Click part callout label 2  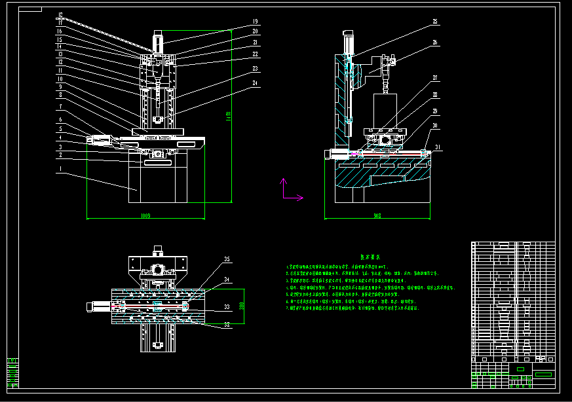60,155
